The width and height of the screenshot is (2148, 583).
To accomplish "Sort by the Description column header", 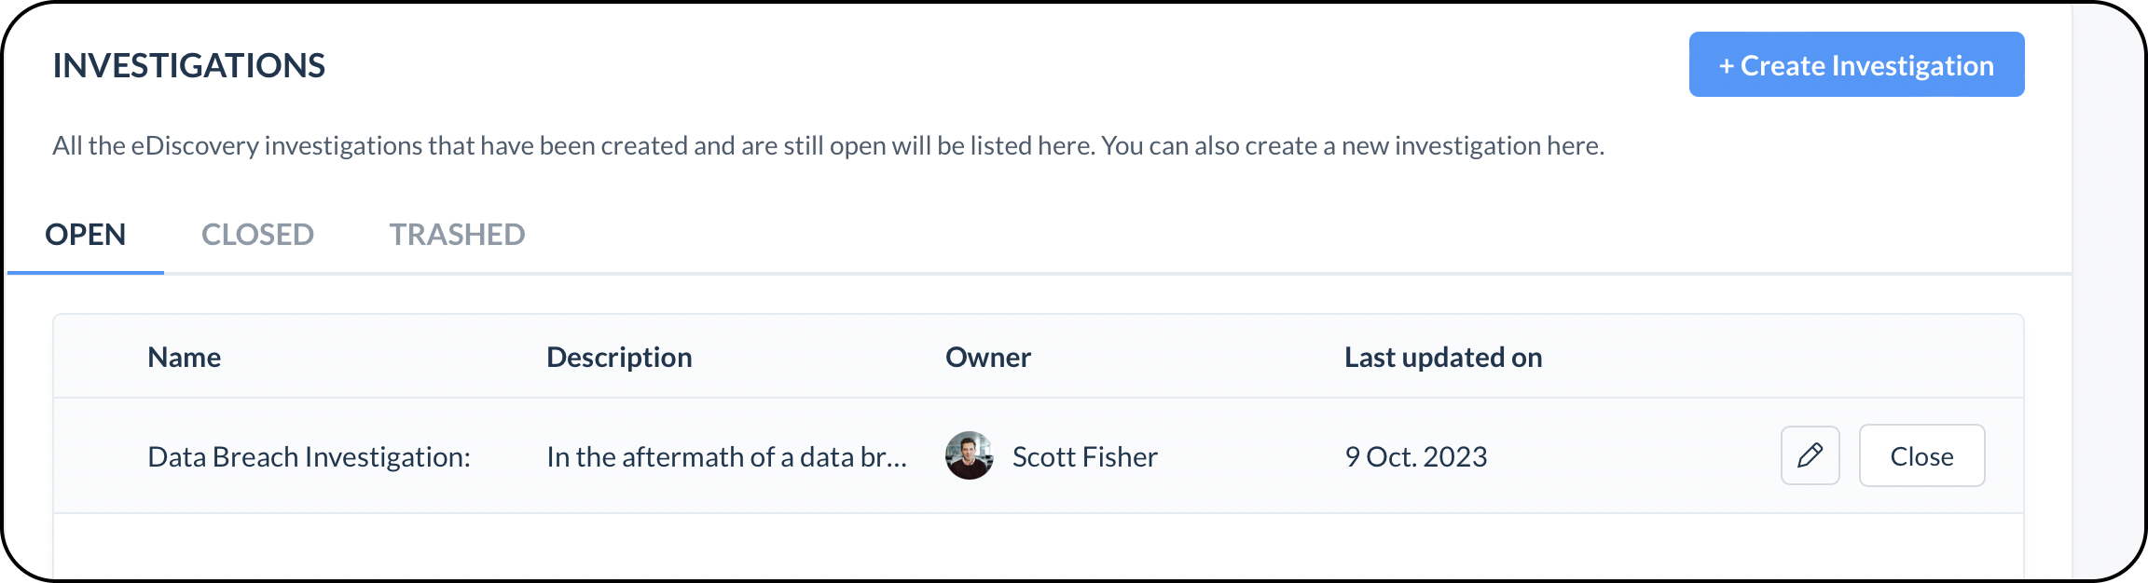I will [619, 357].
